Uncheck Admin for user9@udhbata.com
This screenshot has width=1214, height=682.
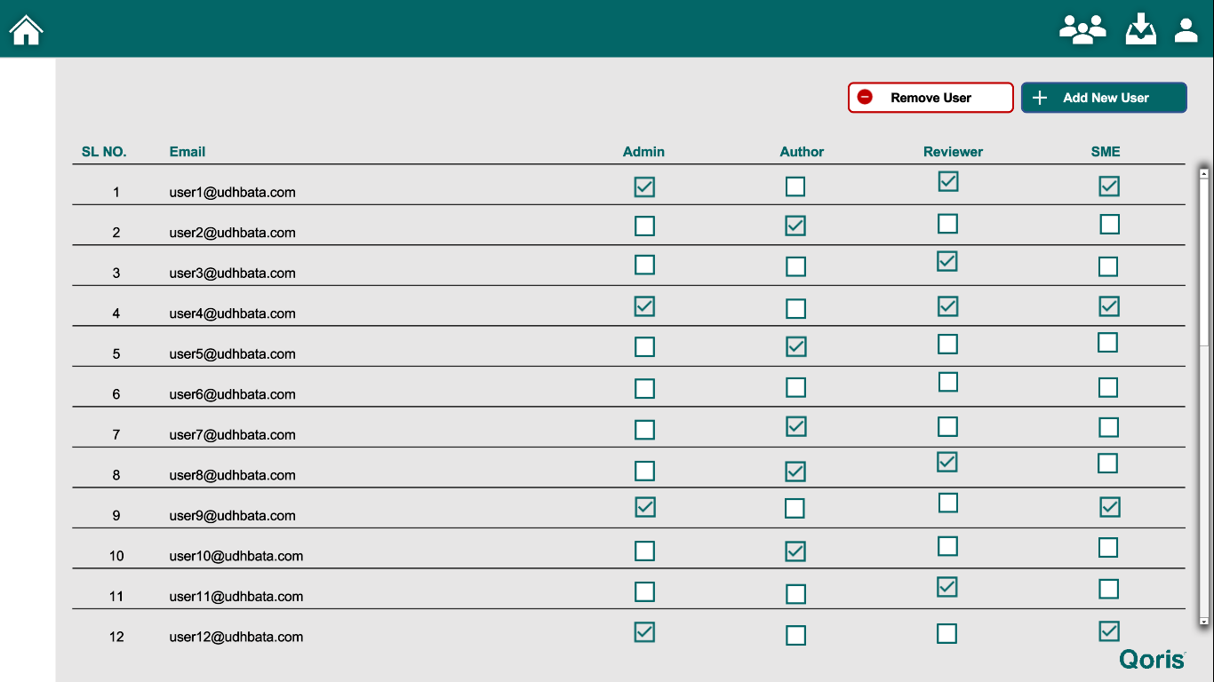(645, 507)
